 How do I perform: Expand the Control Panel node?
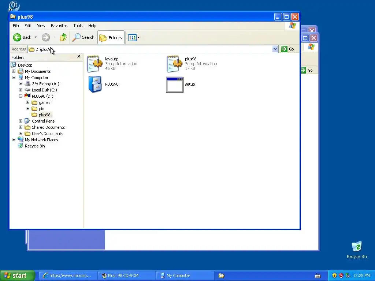tap(21, 121)
